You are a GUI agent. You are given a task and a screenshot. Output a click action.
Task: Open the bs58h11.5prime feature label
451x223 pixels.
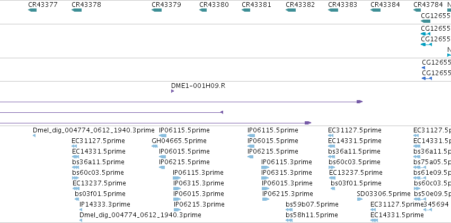tap(312, 215)
